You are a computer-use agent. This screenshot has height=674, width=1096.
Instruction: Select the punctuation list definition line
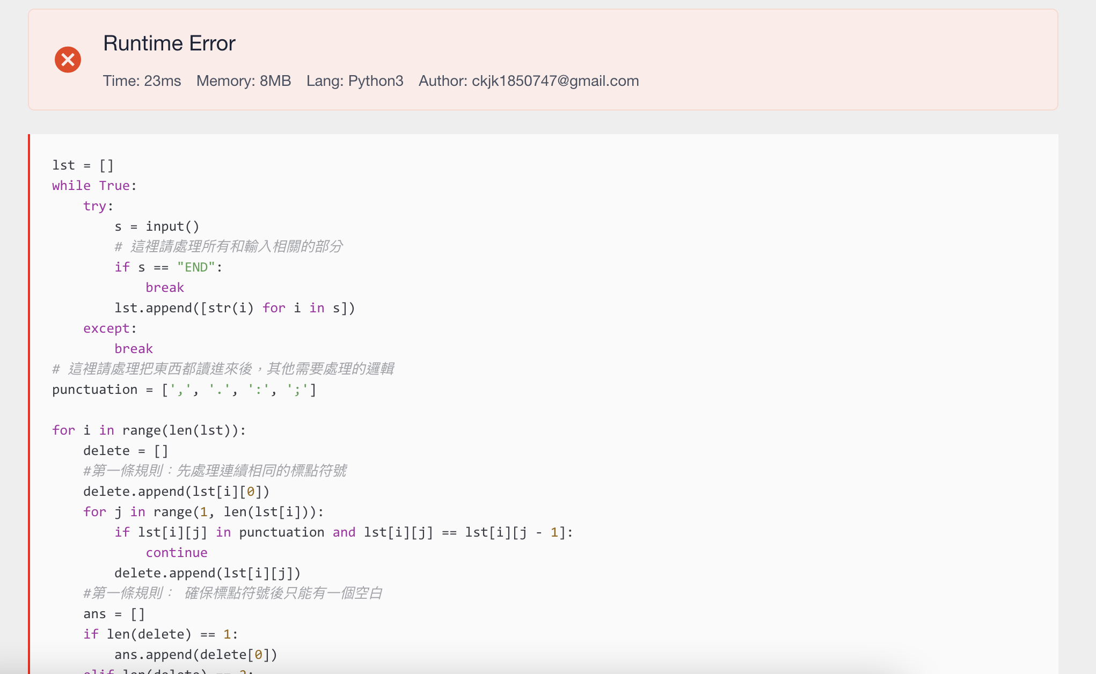tap(184, 389)
